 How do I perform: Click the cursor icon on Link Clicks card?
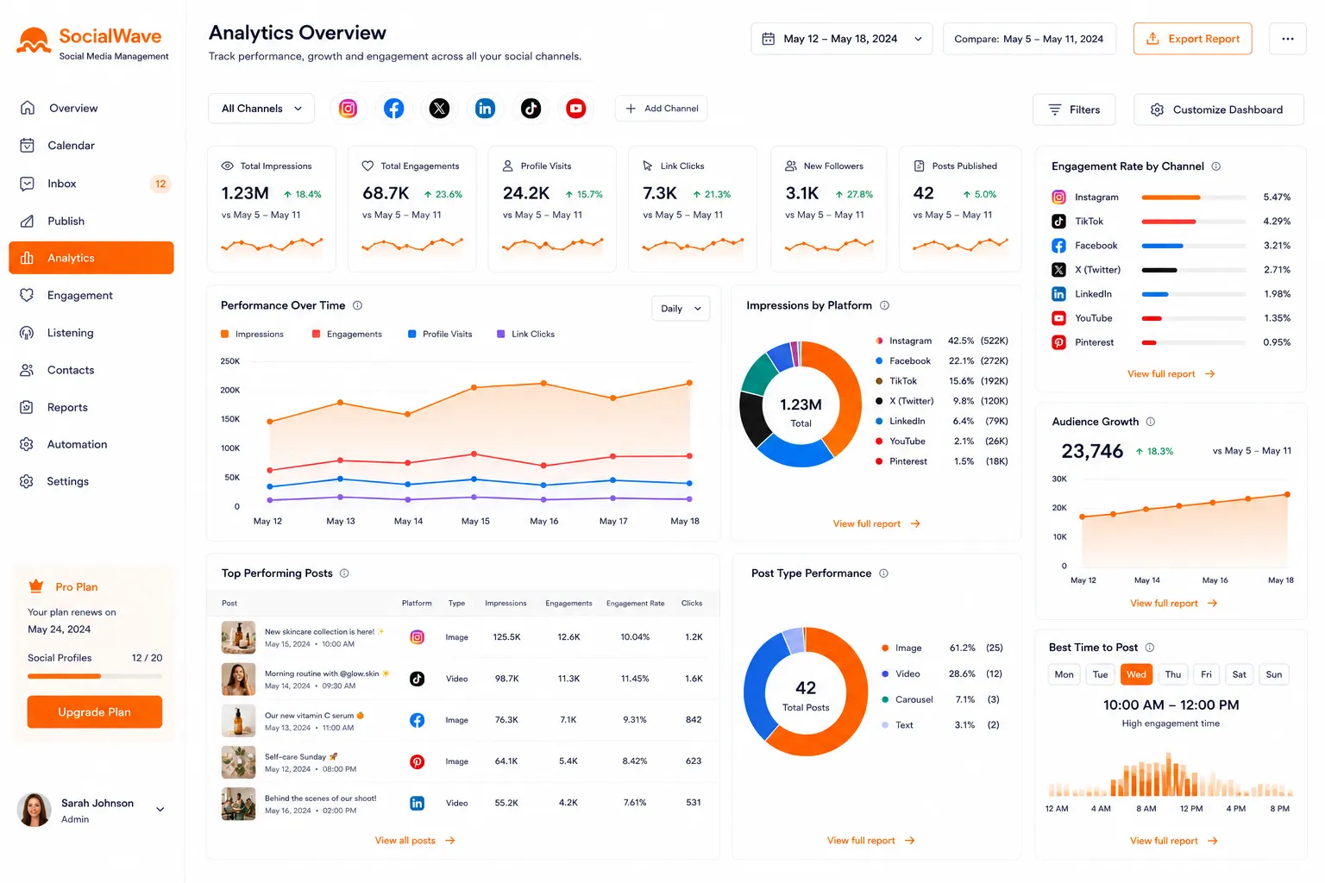pos(648,166)
